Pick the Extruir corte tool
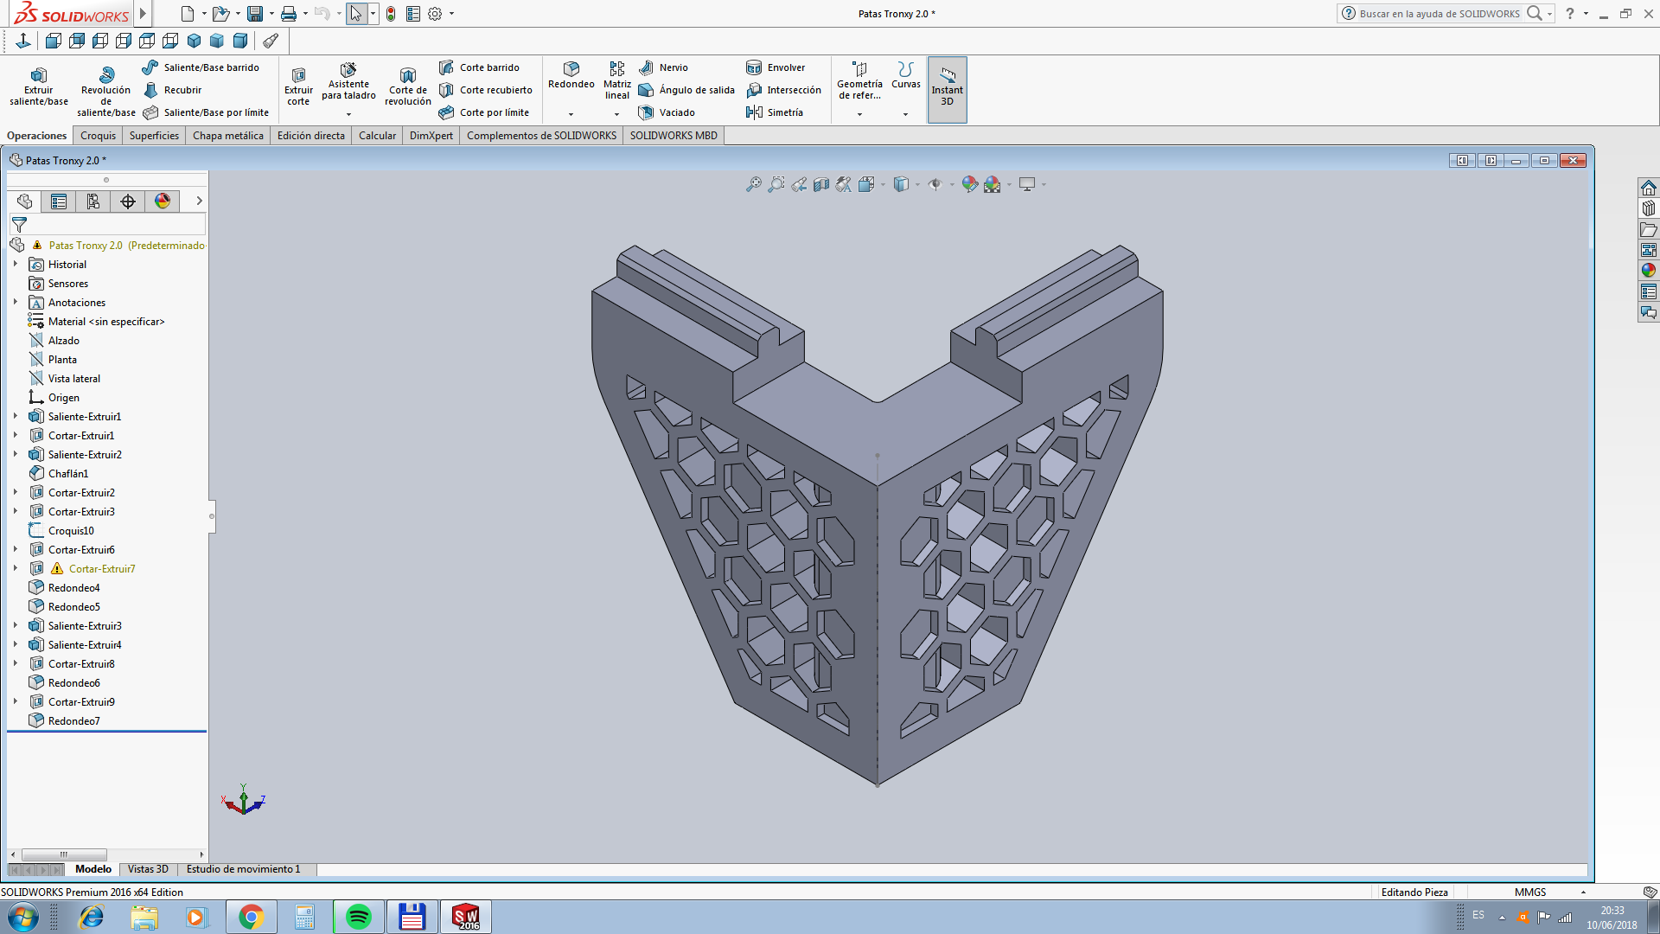1660x934 pixels. click(x=298, y=86)
